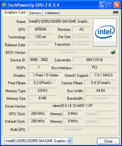Click the Revision field showing A2
Viewport: 122px width, 146px height.
pyautogui.click(x=82, y=29)
